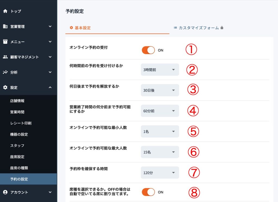Change the 120分 reservation duration dropdown
This screenshot has width=278, height=202.
pos(160,172)
